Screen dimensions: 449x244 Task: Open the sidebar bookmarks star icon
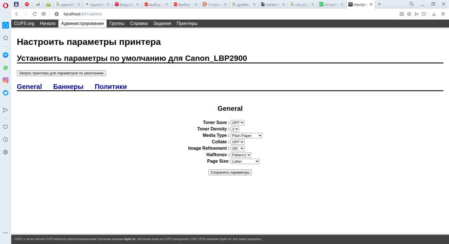tap(6, 38)
